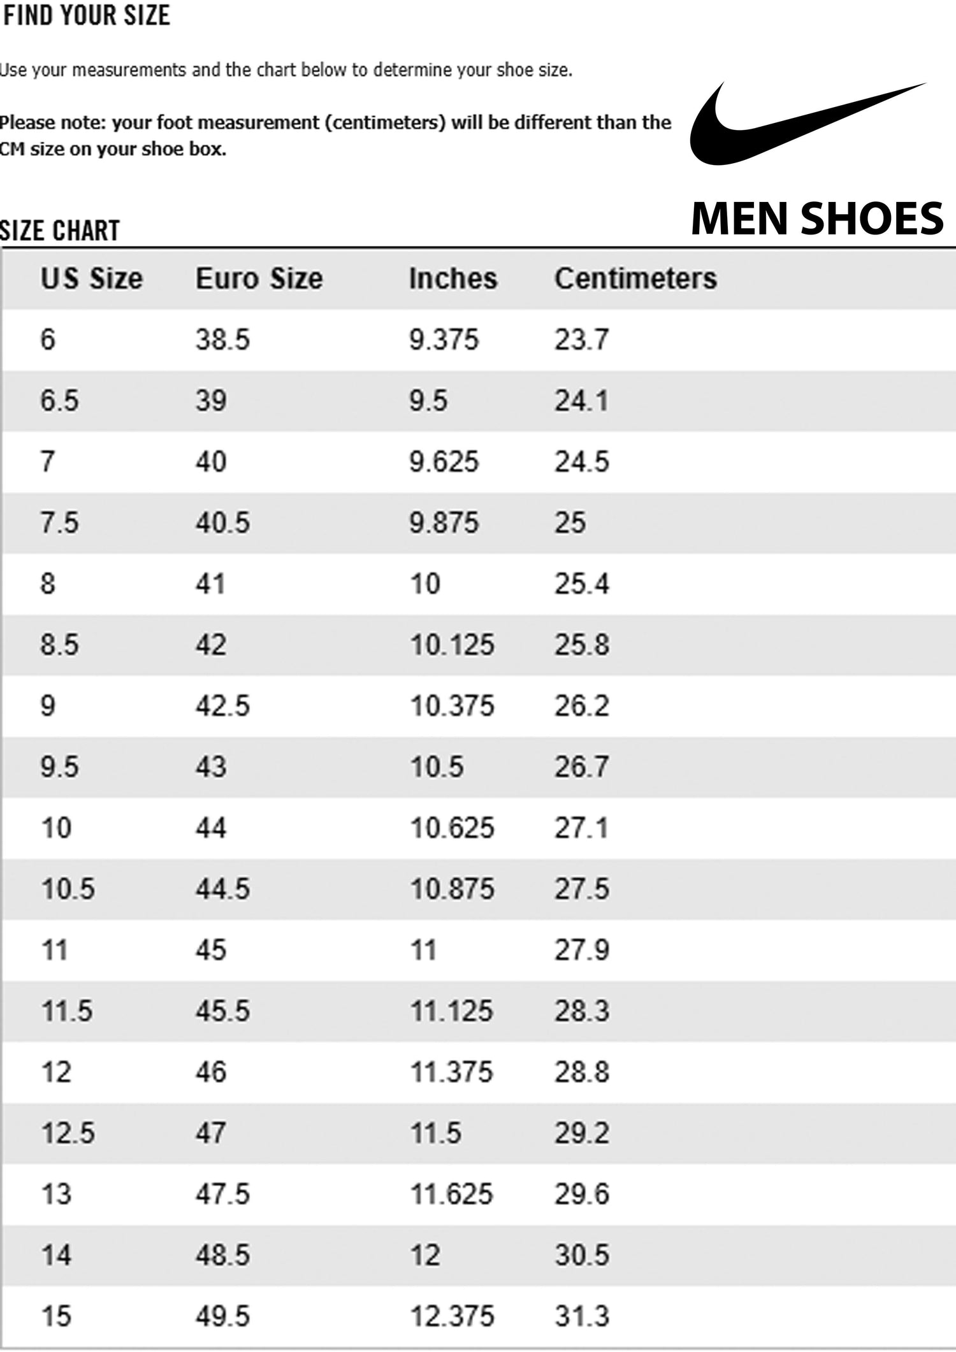Click the bold 'Please note' paragraph
Screen dimensions: 956x1352
[335, 135]
